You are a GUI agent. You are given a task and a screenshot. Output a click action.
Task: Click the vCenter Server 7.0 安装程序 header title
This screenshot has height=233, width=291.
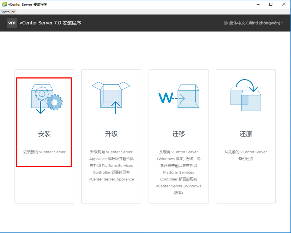pyautogui.click(x=50, y=23)
